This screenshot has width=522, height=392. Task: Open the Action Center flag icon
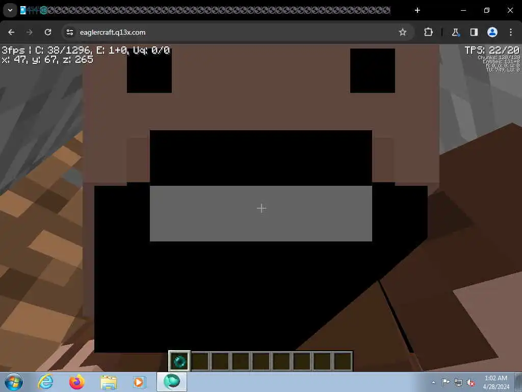tap(446, 382)
